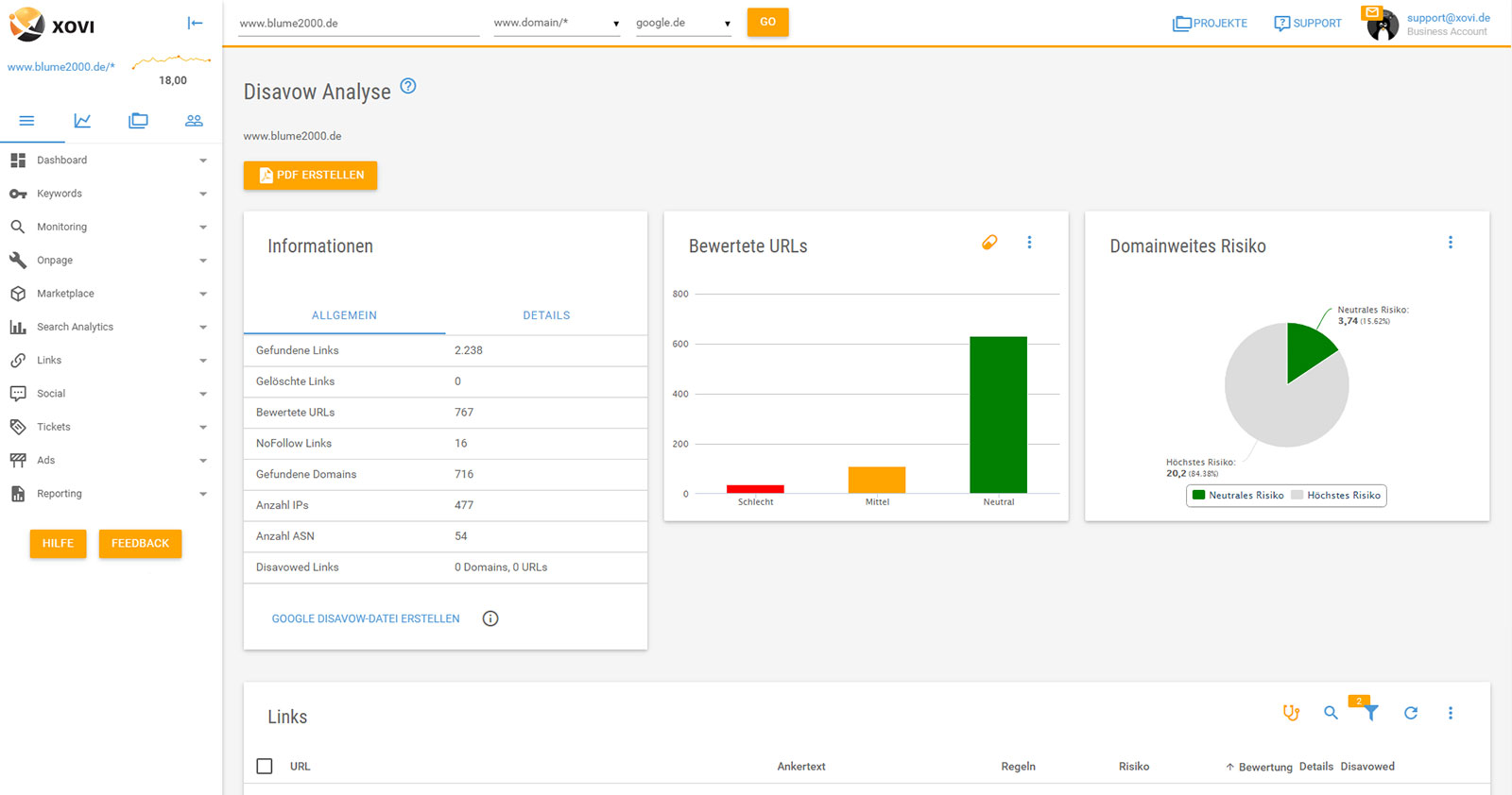Switch to the Allgemein tab
1512x795 pixels.
(344, 315)
